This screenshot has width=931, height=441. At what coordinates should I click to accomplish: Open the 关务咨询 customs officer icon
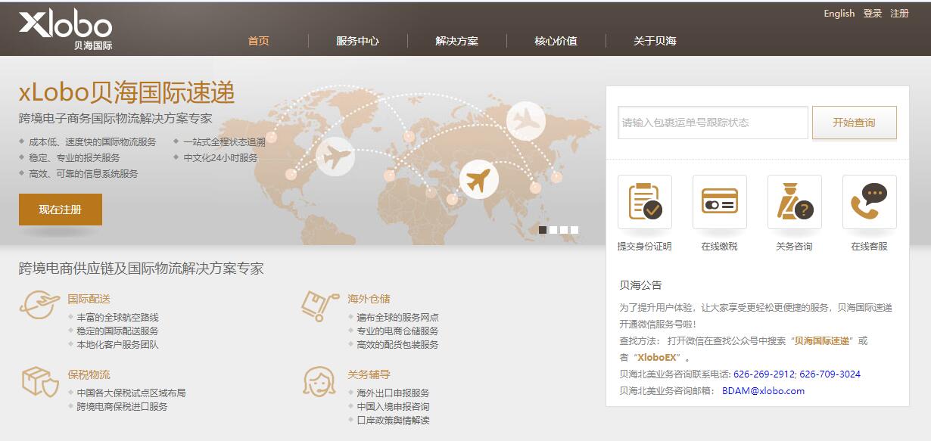point(794,202)
